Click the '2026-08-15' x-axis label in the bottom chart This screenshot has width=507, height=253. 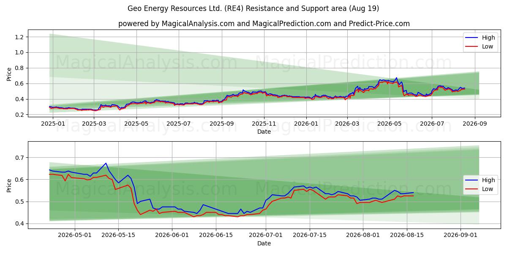pos(406,236)
